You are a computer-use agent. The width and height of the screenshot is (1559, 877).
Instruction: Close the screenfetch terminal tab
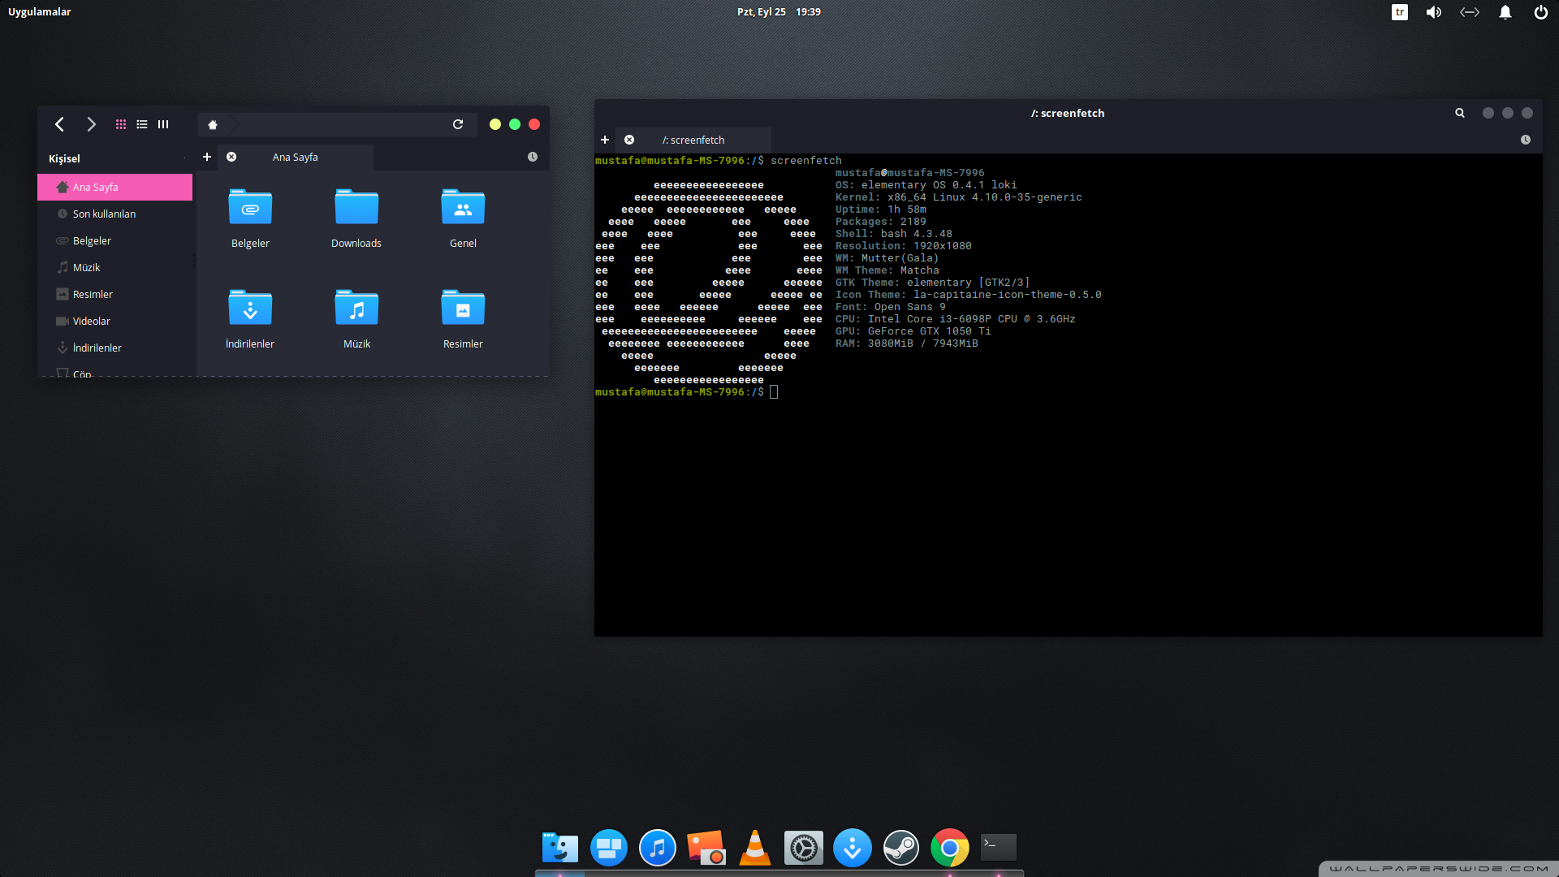click(x=629, y=140)
